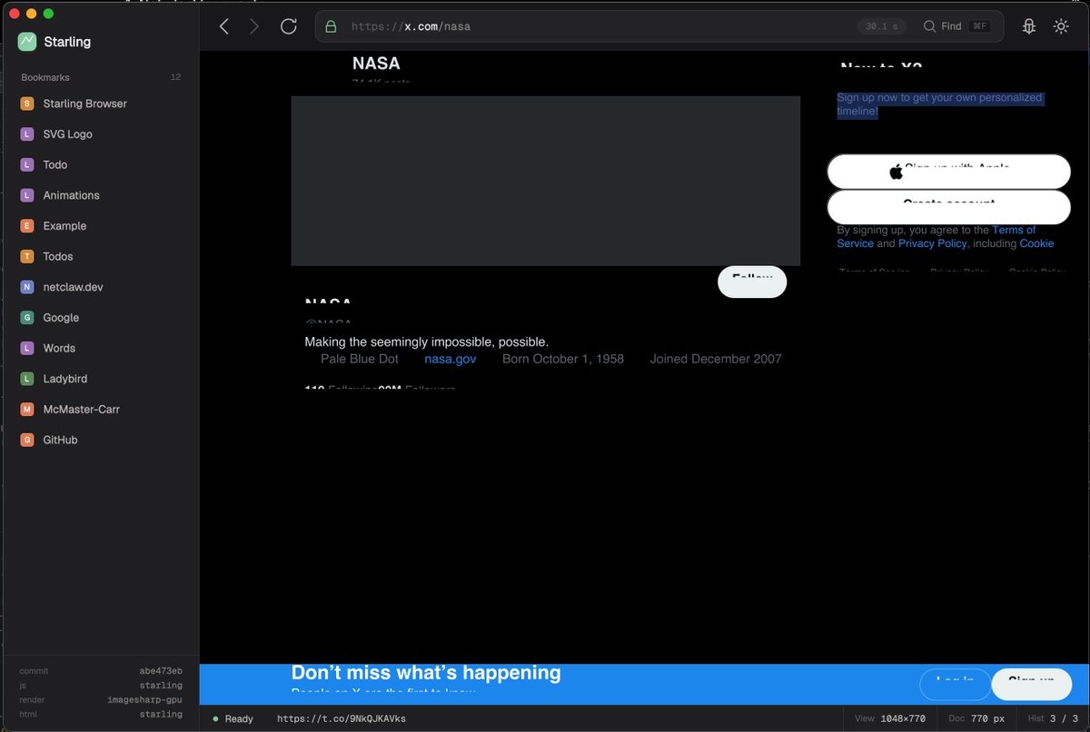Viewport: 1090px width, 732px height.
Task: Open the bug debug icon in toolbar
Action: coord(1029,26)
